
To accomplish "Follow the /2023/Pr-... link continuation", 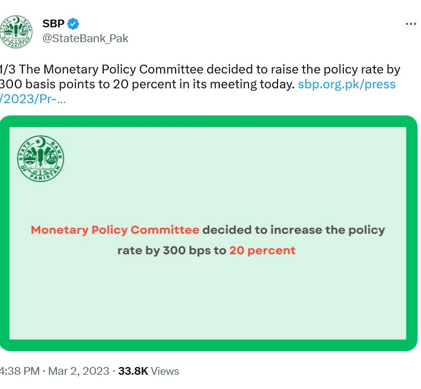I will pos(33,99).
